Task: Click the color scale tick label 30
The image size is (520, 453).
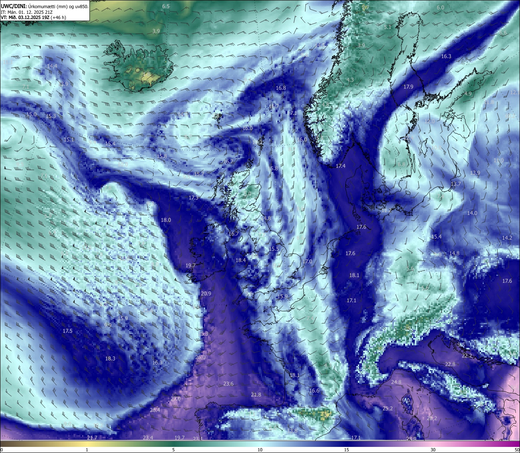Action: coord(433,450)
